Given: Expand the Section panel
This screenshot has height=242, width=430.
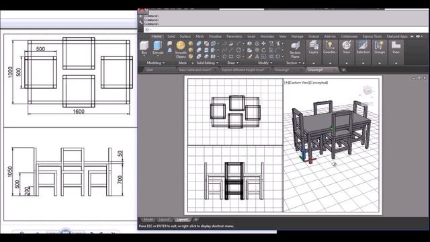Looking at the screenshot, I should [294, 63].
